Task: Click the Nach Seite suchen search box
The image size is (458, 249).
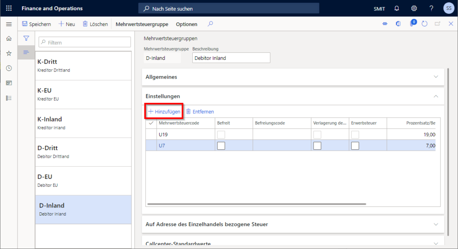Action: [229, 8]
